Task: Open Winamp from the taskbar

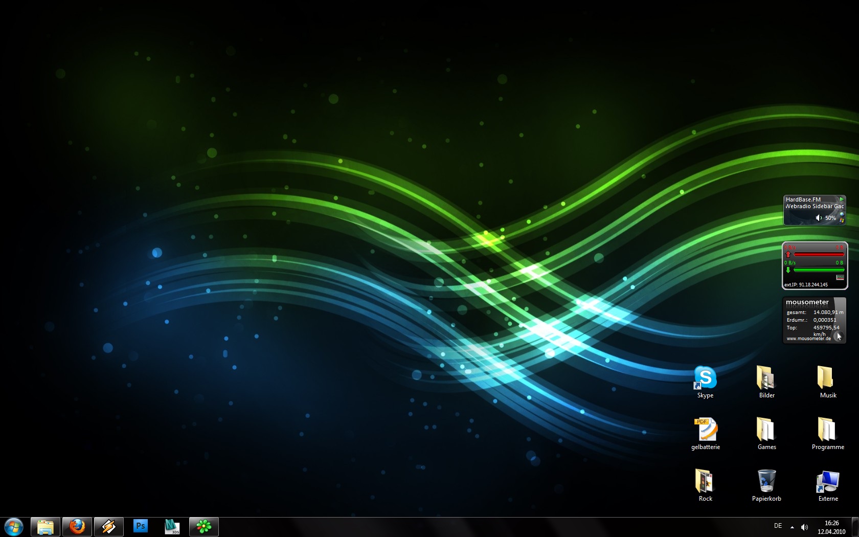Action: tap(108, 526)
